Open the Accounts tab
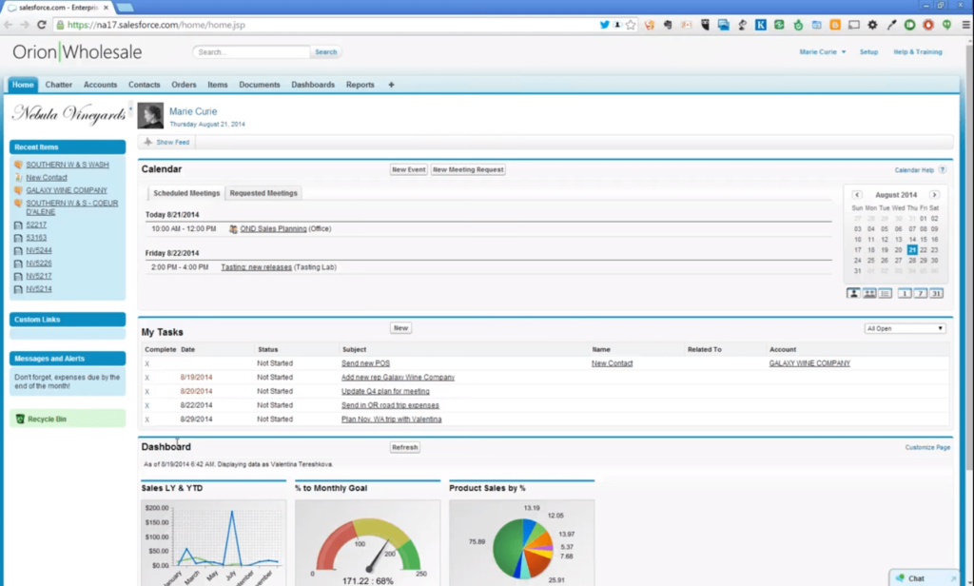Image resolution: width=974 pixels, height=586 pixels. point(100,85)
